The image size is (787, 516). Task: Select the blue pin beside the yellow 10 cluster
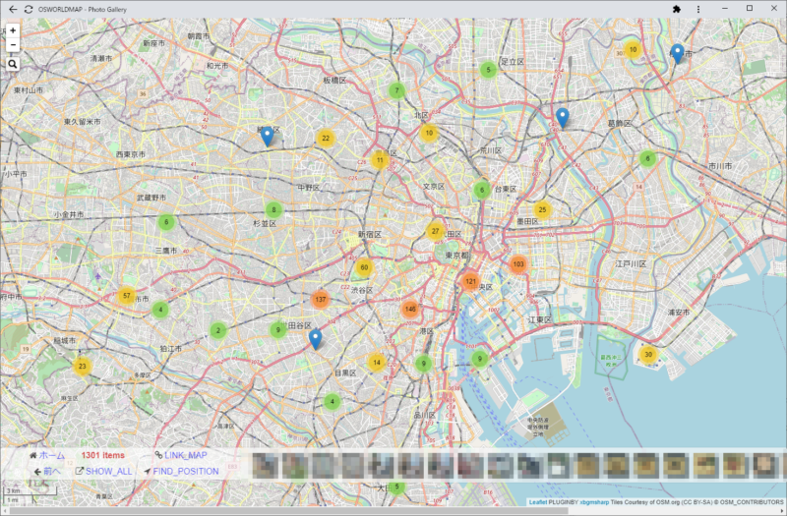pyautogui.click(x=678, y=54)
